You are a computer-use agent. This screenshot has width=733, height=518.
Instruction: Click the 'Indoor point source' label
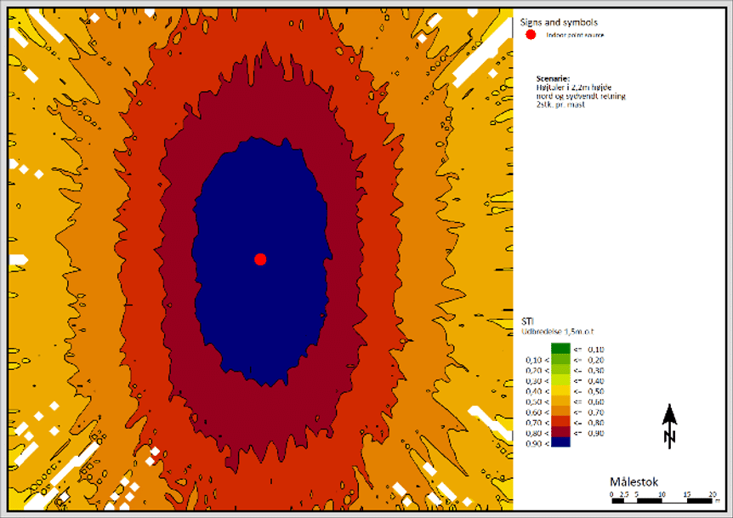coord(574,36)
